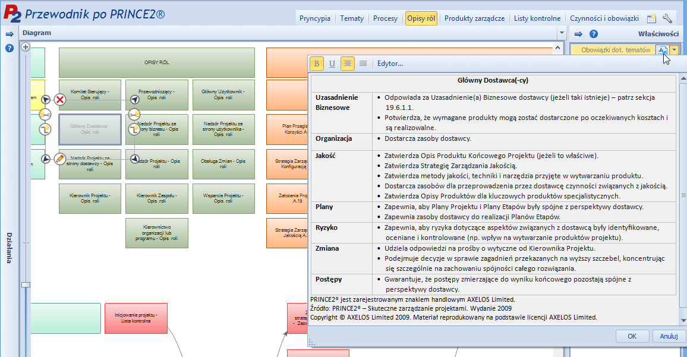Viewport: 687px width, 357px height.
Task: Select the Obsługa Zmian - Opis roli node
Action: (223, 164)
